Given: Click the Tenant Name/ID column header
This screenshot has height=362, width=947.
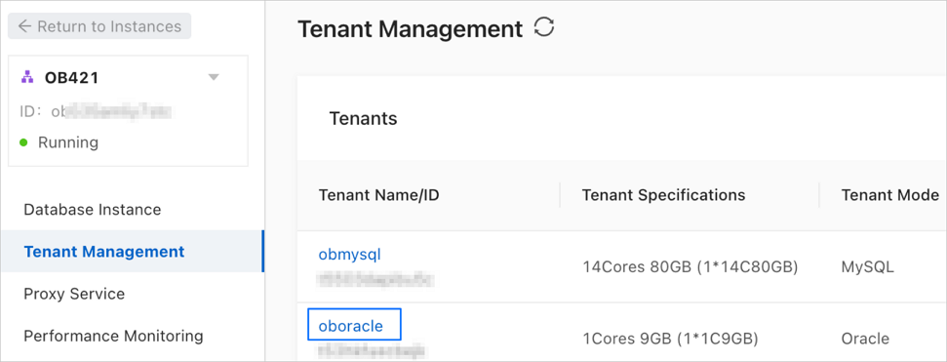Looking at the screenshot, I should 378,195.
